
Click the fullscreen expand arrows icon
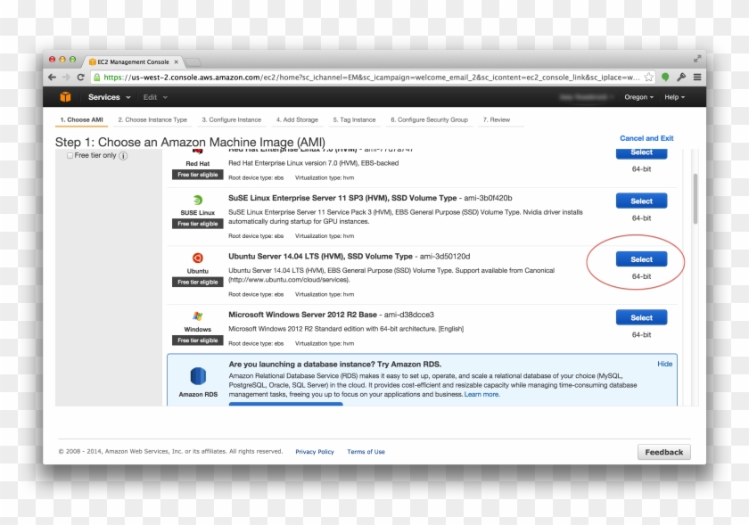(x=697, y=59)
